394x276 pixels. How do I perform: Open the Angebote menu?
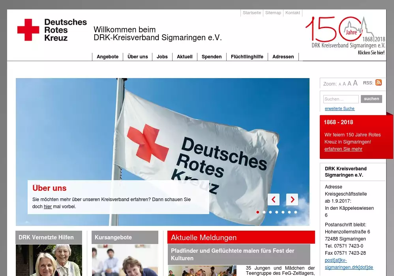point(107,57)
